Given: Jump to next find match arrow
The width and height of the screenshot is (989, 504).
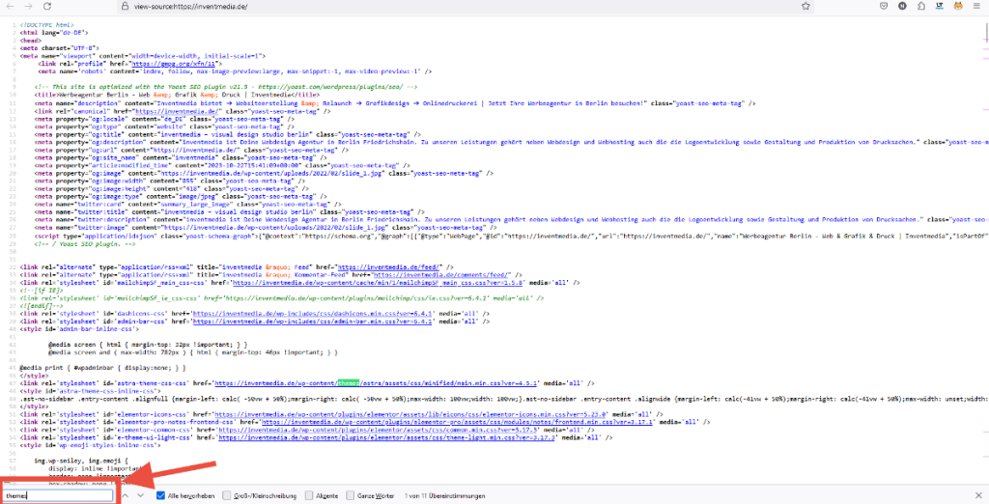Looking at the screenshot, I should tap(142, 495).
